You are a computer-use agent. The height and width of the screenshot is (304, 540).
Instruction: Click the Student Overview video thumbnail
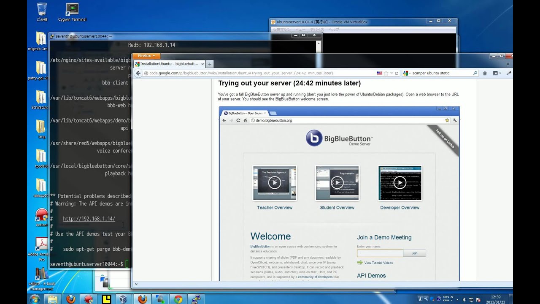(x=337, y=183)
